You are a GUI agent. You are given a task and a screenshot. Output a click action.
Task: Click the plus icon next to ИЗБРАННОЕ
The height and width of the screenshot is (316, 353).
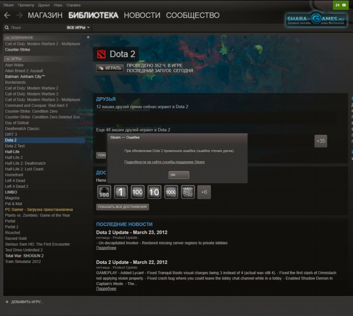88,37
